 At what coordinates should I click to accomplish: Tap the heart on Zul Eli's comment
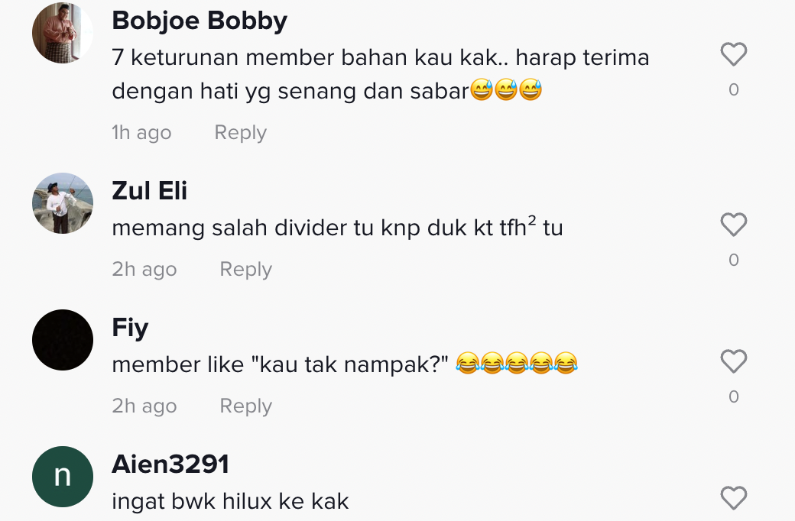734,225
